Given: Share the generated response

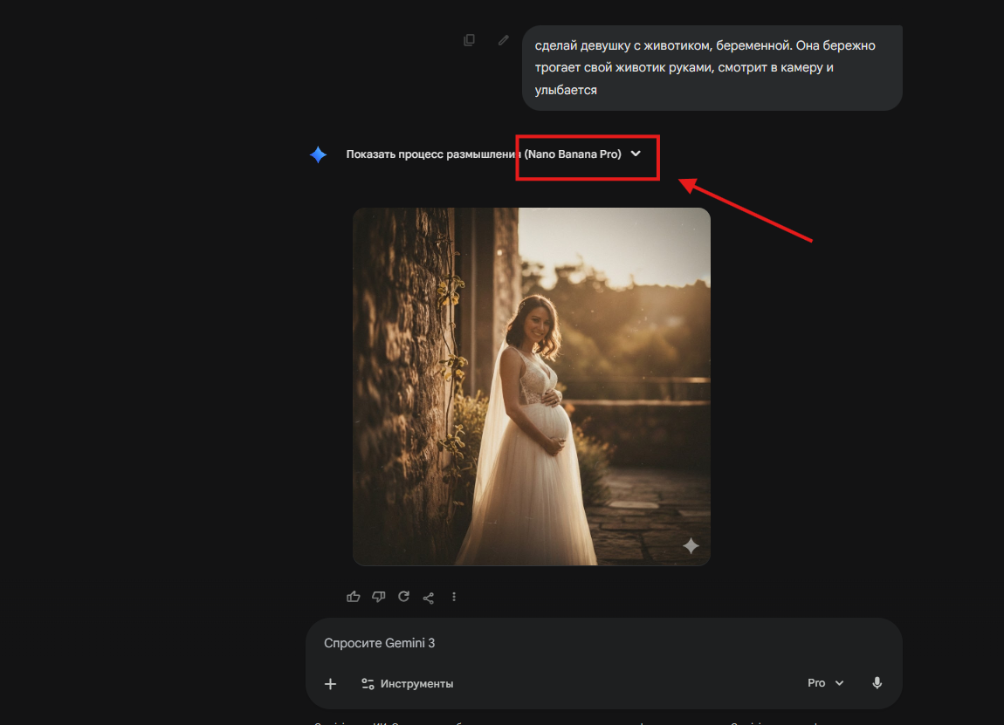Looking at the screenshot, I should pyautogui.click(x=429, y=597).
